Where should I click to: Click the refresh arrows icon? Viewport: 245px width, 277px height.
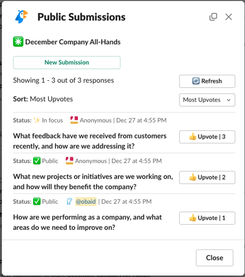196,81
